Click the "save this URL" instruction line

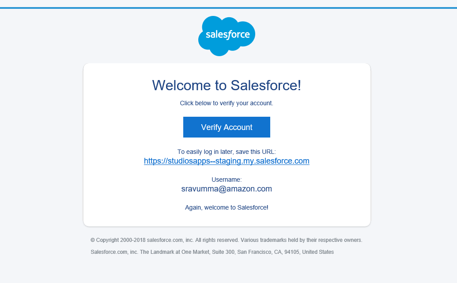[x=227, y=152]
